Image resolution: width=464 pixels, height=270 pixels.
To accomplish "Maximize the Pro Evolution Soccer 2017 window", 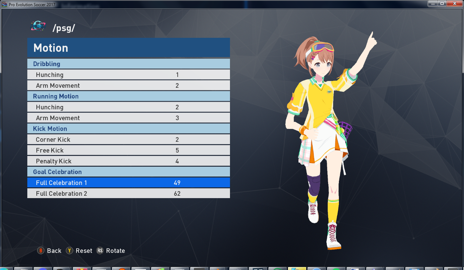I will point(442,3).
